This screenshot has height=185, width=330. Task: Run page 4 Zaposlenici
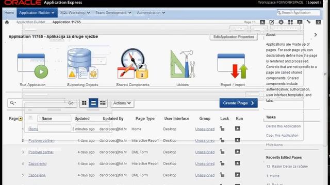(238, 163)
